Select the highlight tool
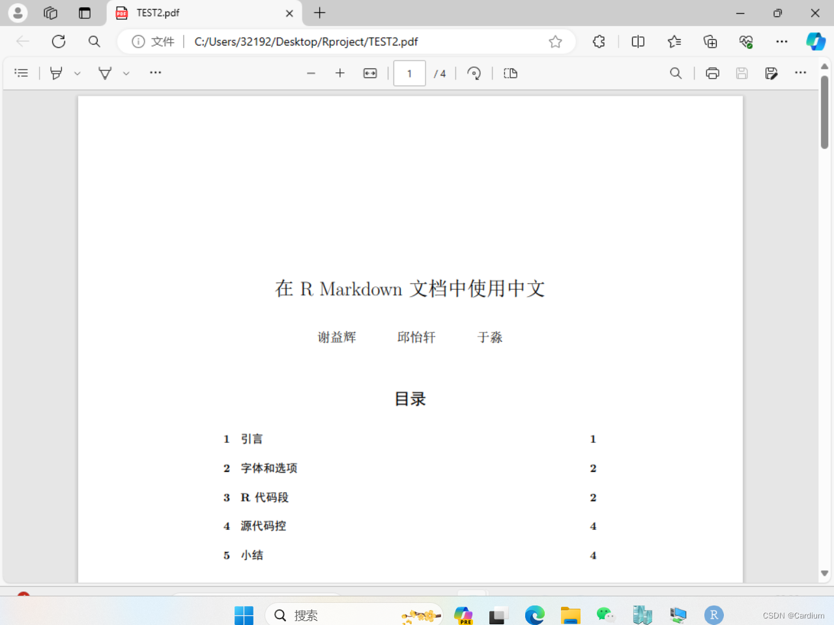The image size is (834, 625). click(105, 73)
